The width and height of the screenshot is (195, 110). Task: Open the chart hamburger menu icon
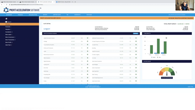point(166,38)
